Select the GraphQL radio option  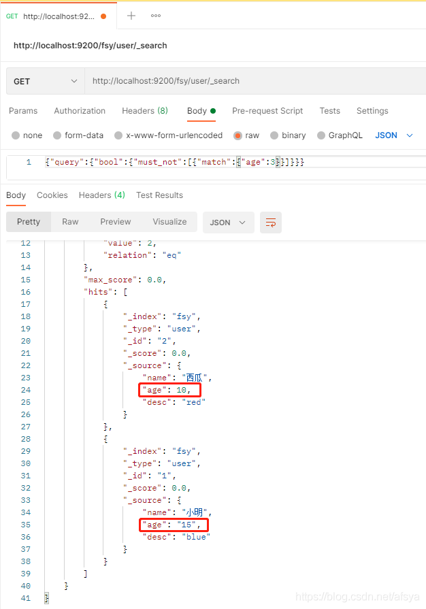(x=322, y=135)
